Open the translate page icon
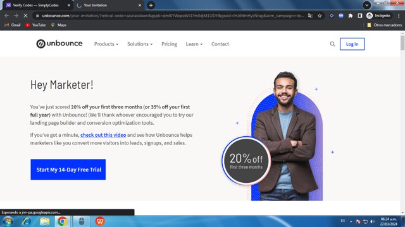 (x=310, y=16)
